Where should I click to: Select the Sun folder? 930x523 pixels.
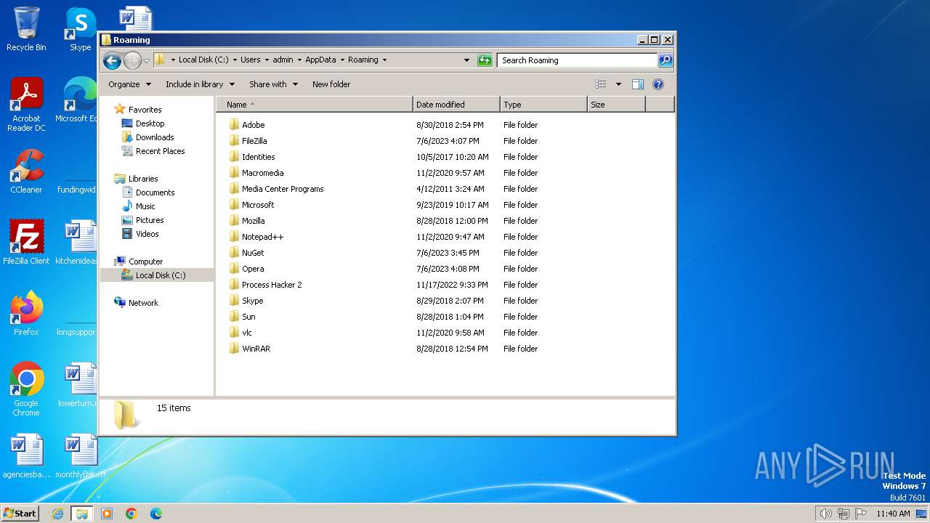tap(248, 317)
